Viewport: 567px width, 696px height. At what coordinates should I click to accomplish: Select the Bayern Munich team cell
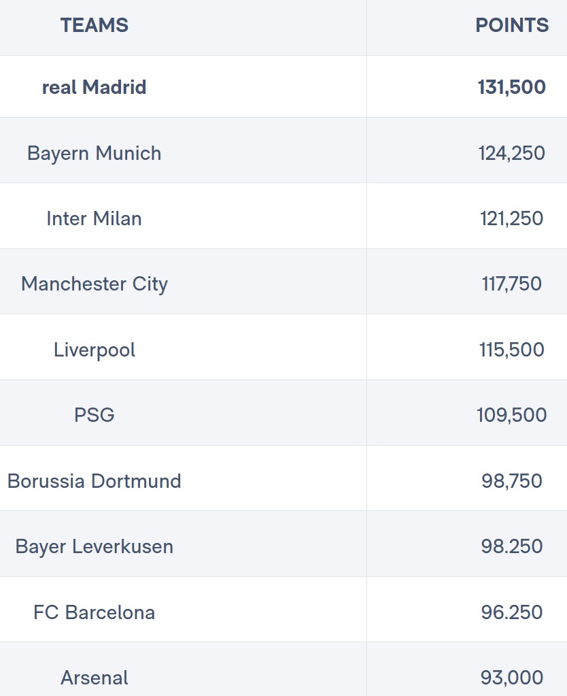click(x=94, y=153)
